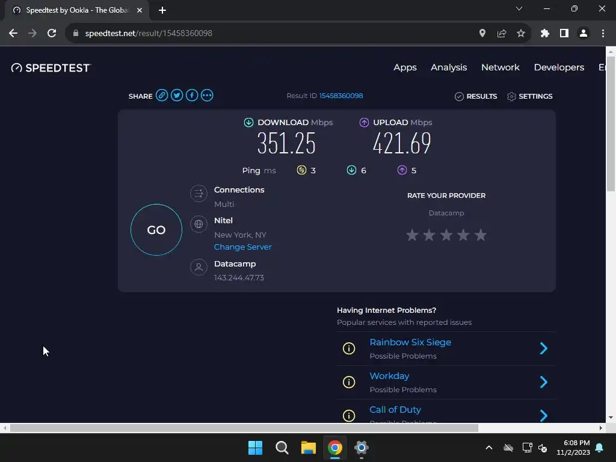616x462 pixels.
Task: Open the Network menu
Action: click(x=500, y=67)
